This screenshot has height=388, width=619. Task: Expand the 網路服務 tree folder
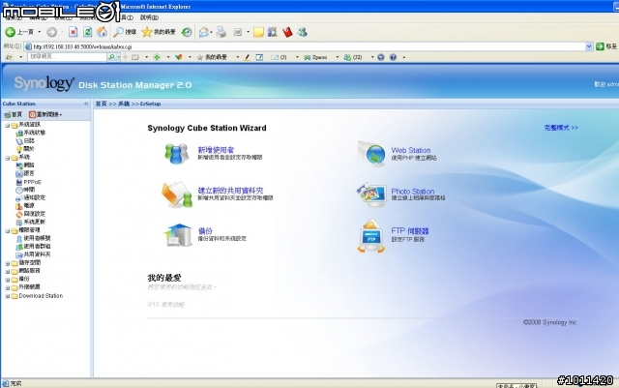[x=8, y=271]
